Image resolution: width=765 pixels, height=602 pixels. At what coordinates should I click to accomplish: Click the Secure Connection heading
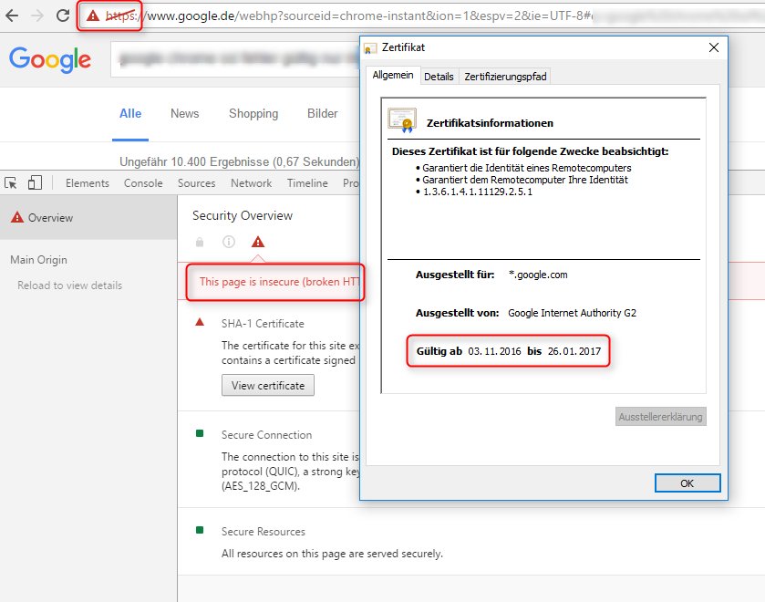click(266, 435)
